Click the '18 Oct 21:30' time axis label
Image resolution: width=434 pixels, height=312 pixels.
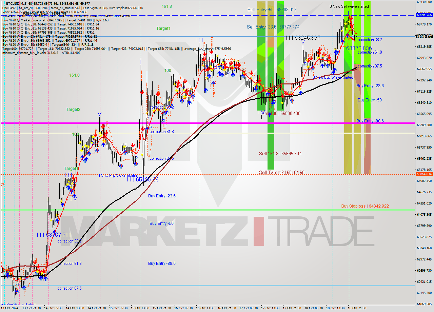[357, 308]
